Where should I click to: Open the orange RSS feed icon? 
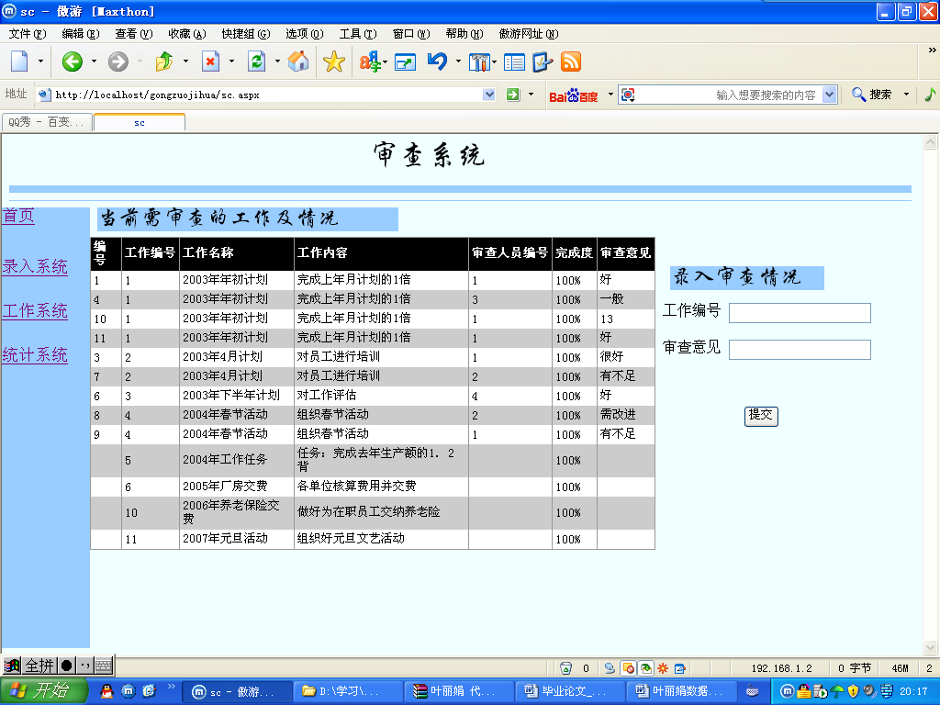pos(571,62)
